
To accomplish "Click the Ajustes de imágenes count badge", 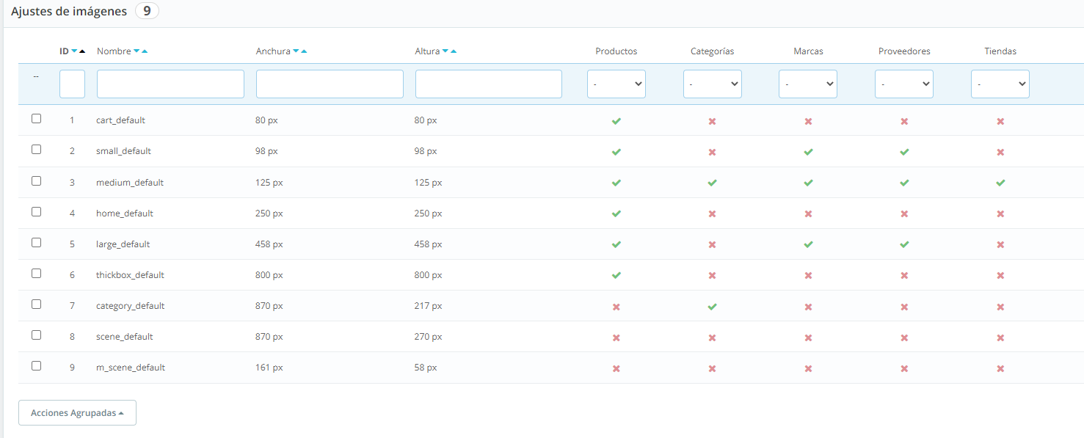I will [147, 12].
